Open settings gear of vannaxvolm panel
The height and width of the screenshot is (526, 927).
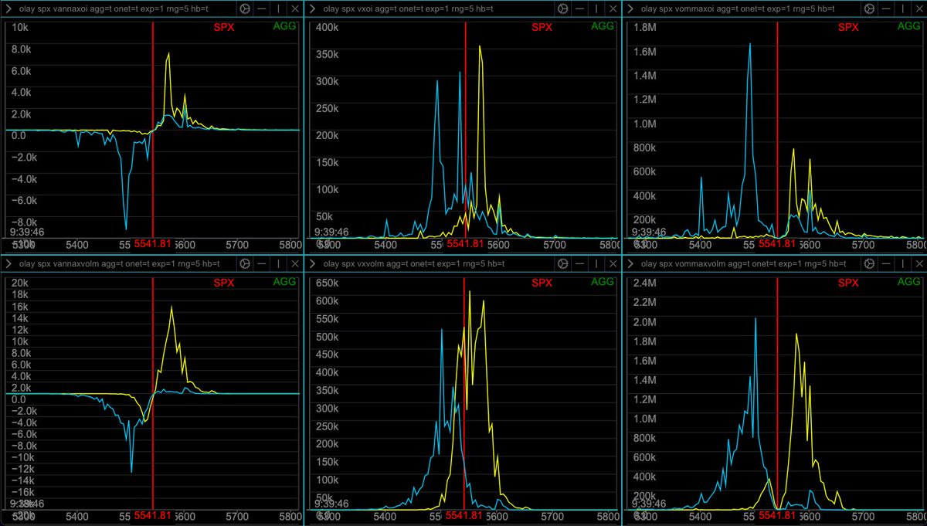[245, 264]
